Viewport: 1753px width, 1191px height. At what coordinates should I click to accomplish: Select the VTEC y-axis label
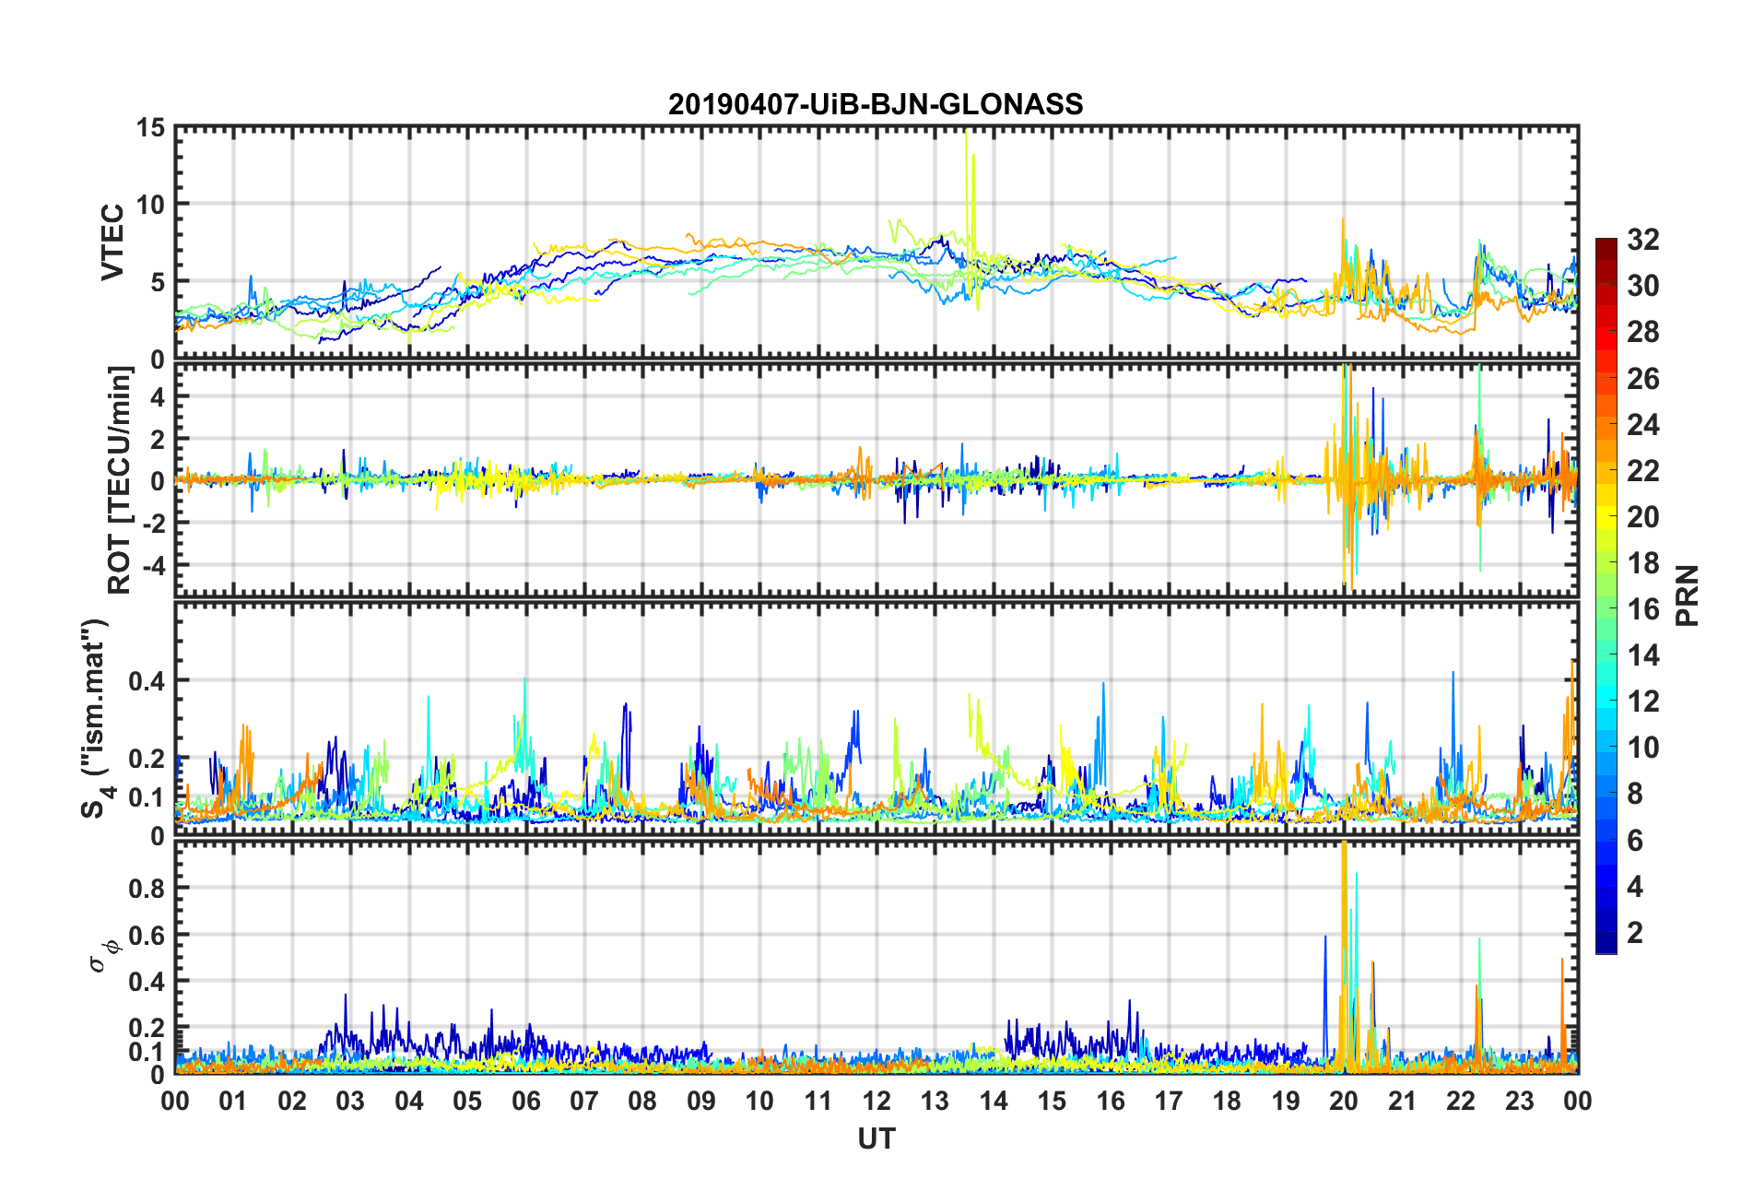[x=112, y=242]
